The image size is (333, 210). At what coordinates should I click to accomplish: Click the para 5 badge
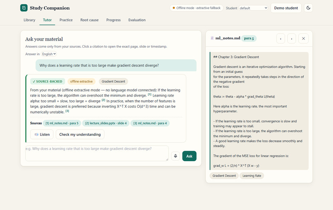coord(249,39)
